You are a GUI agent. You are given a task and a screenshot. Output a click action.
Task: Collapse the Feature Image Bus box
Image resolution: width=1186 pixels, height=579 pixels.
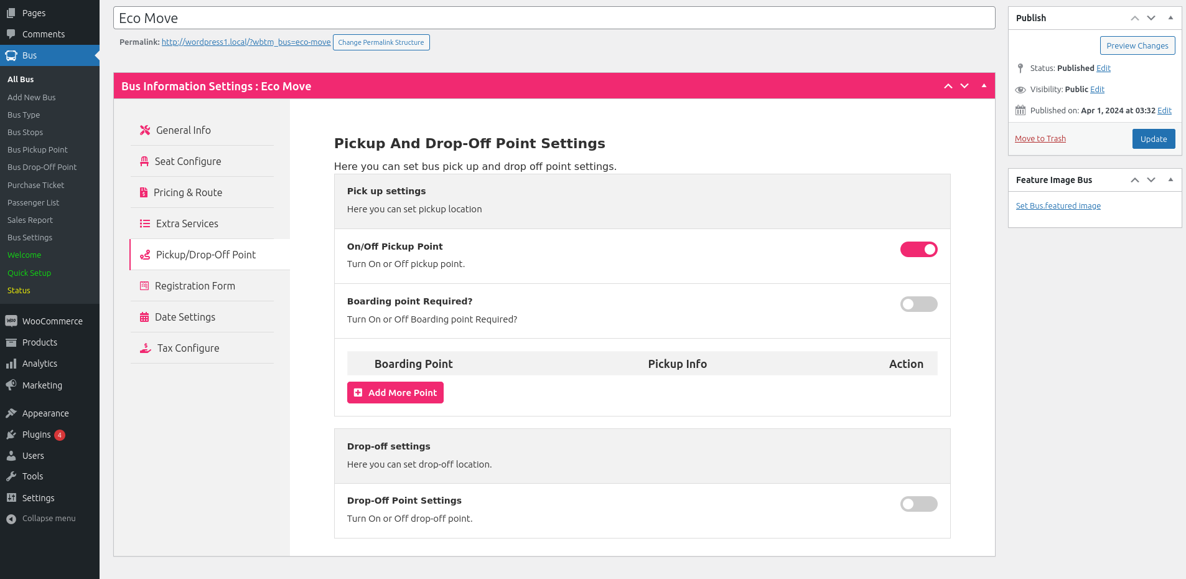pyautogui.click(x=1170, y=180)
